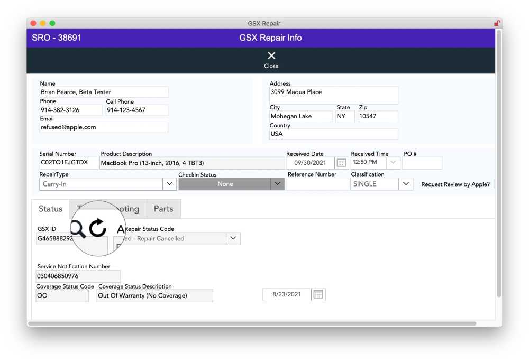
Task: Click the Close X icon
Action: [271, 56]
